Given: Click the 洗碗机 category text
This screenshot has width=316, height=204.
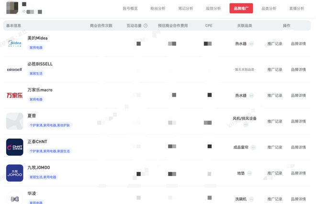Looking at the screenshot, I should point(241,199).
